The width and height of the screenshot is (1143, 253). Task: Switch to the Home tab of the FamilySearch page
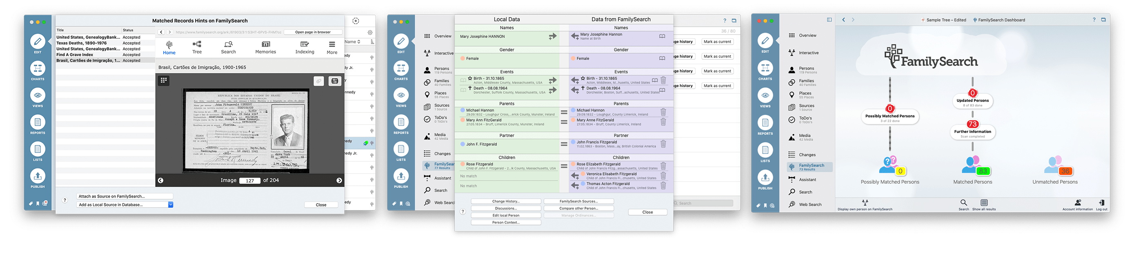click(169, 48)
